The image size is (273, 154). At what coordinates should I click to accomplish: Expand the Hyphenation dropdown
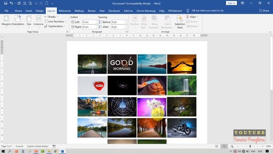(x=55, y=26)
